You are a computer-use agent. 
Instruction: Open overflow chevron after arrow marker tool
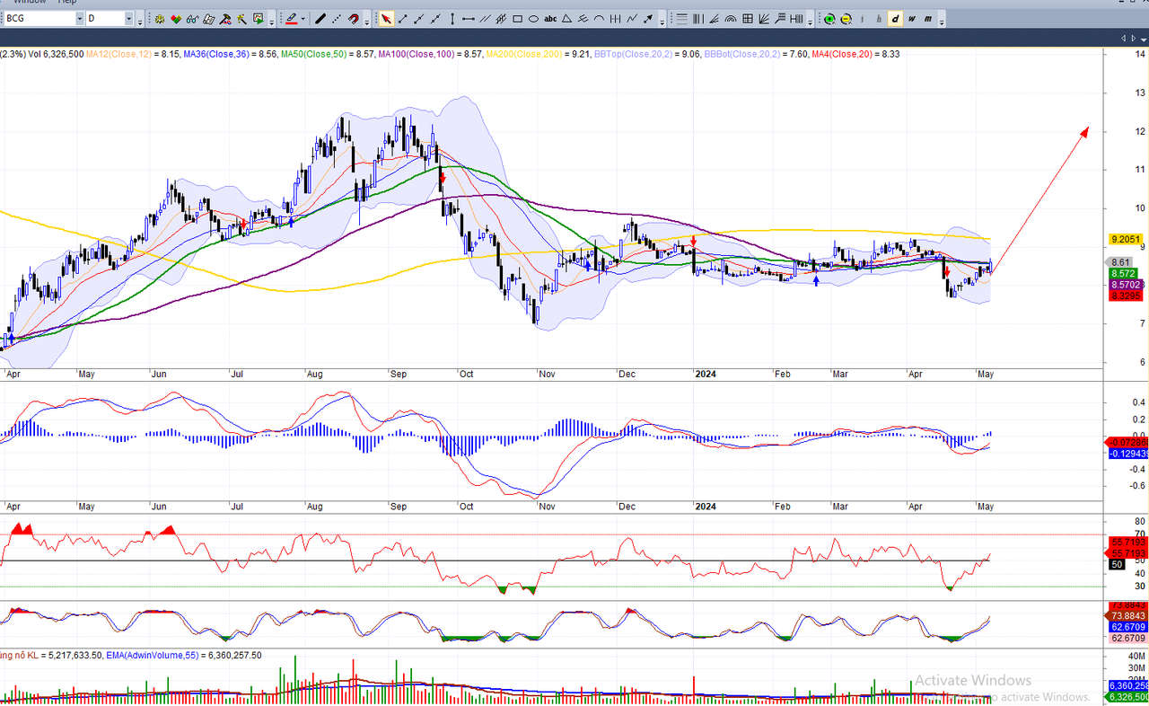pos(662,21)
